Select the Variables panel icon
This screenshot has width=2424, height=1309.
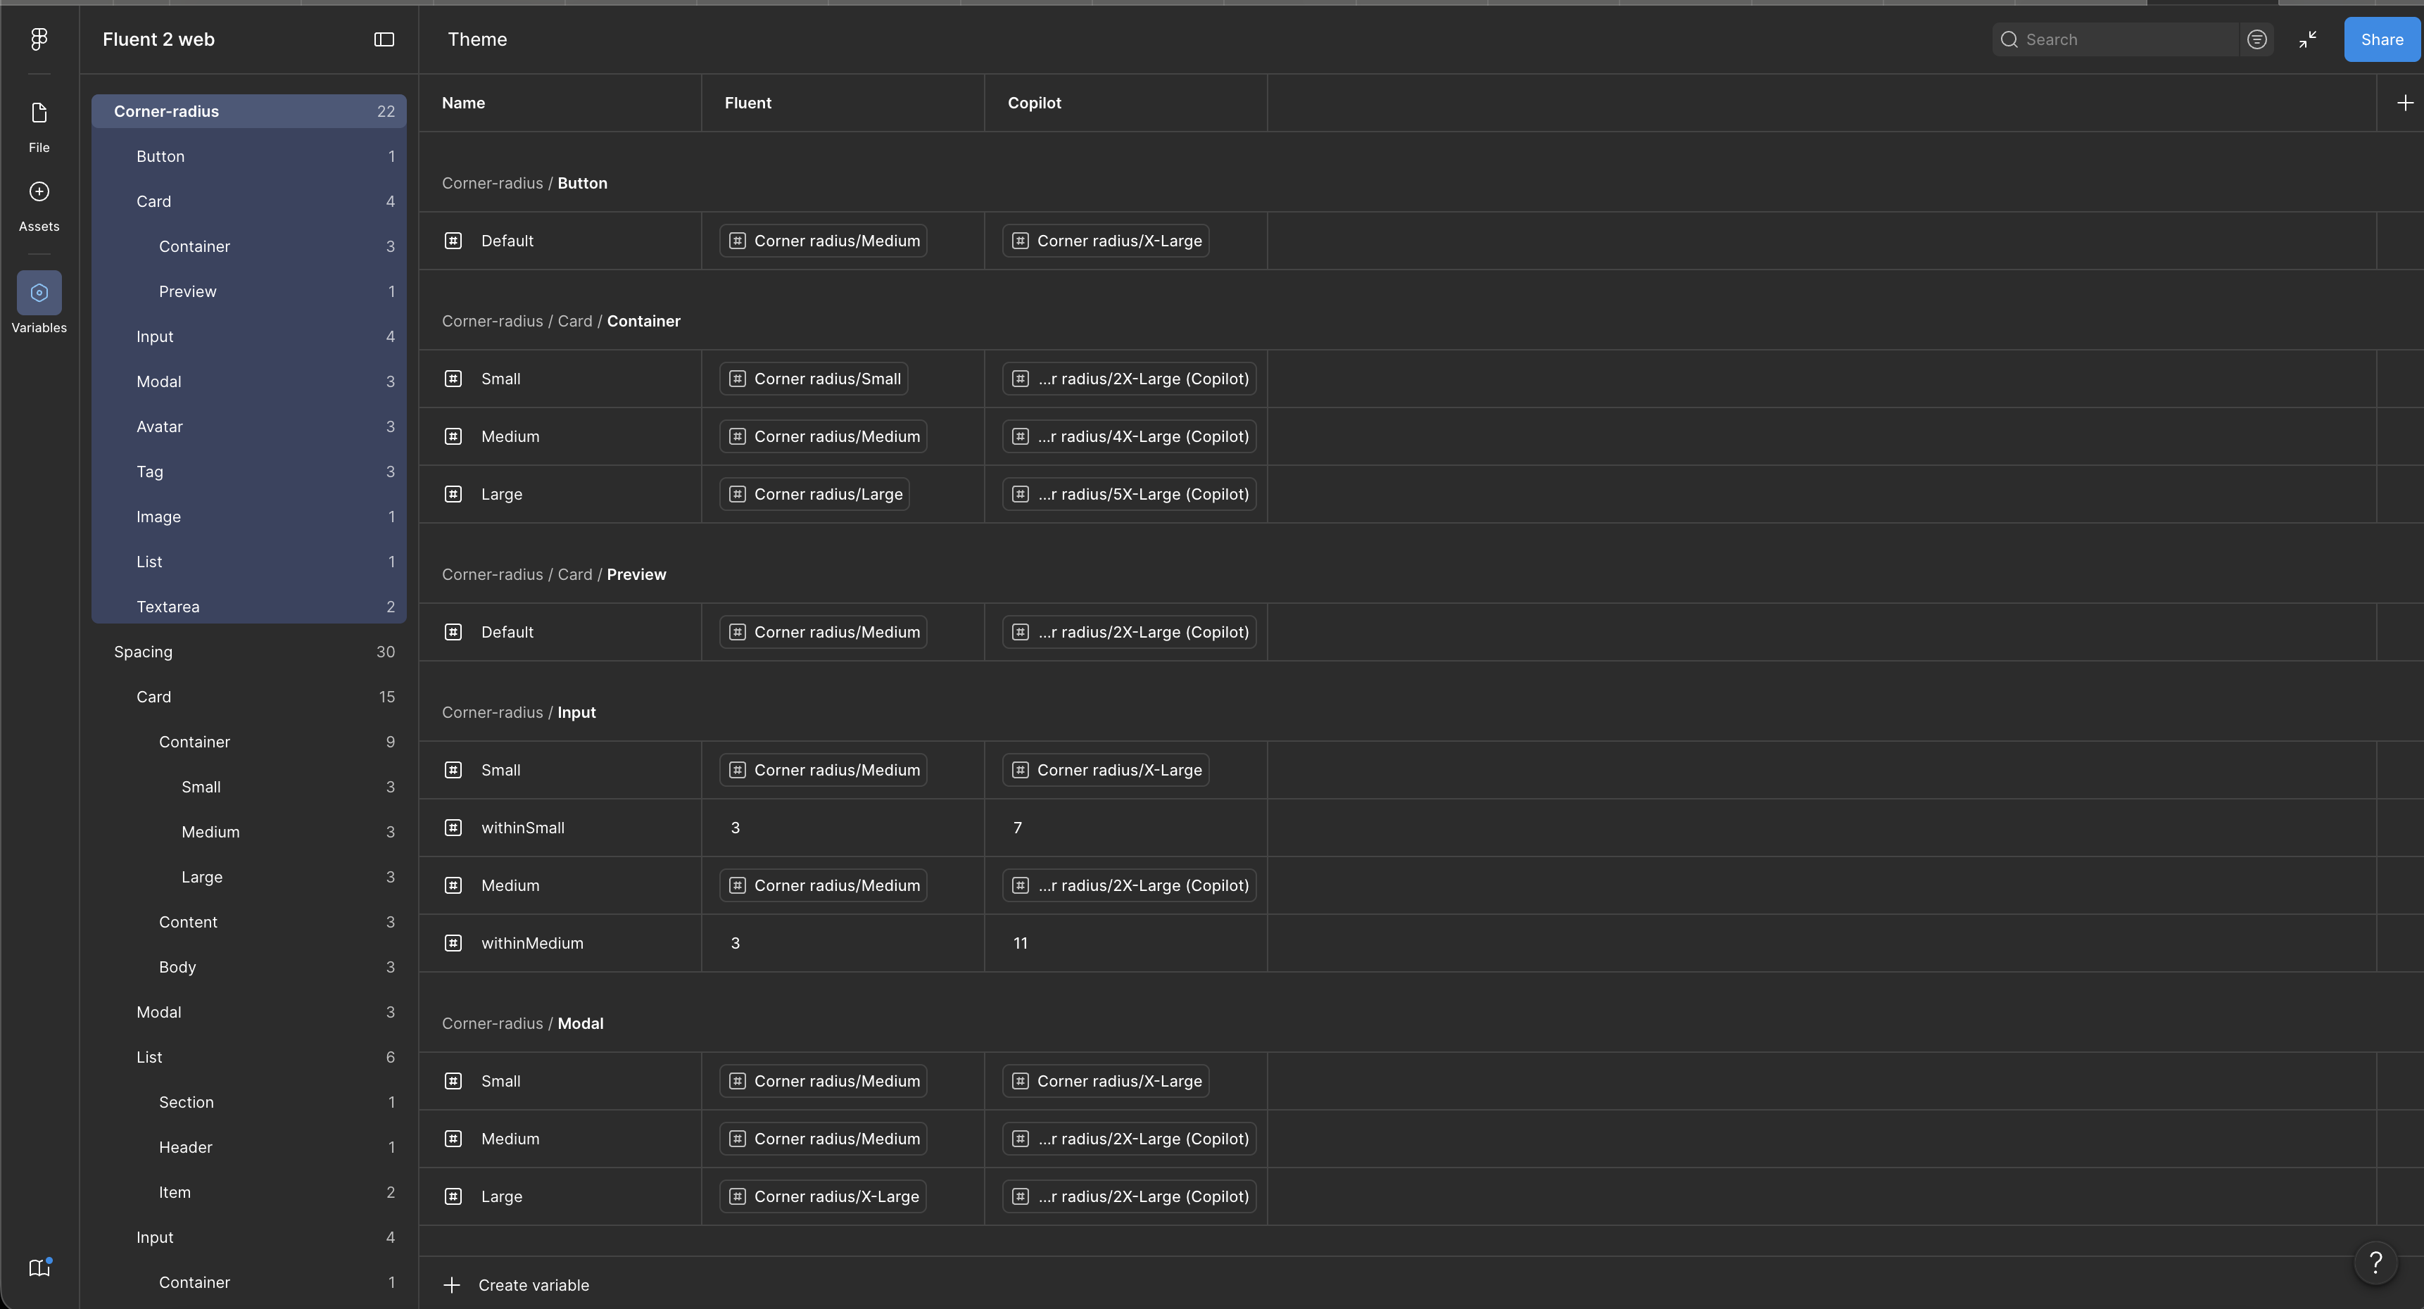pyautogui.click(x=39, y=293)
